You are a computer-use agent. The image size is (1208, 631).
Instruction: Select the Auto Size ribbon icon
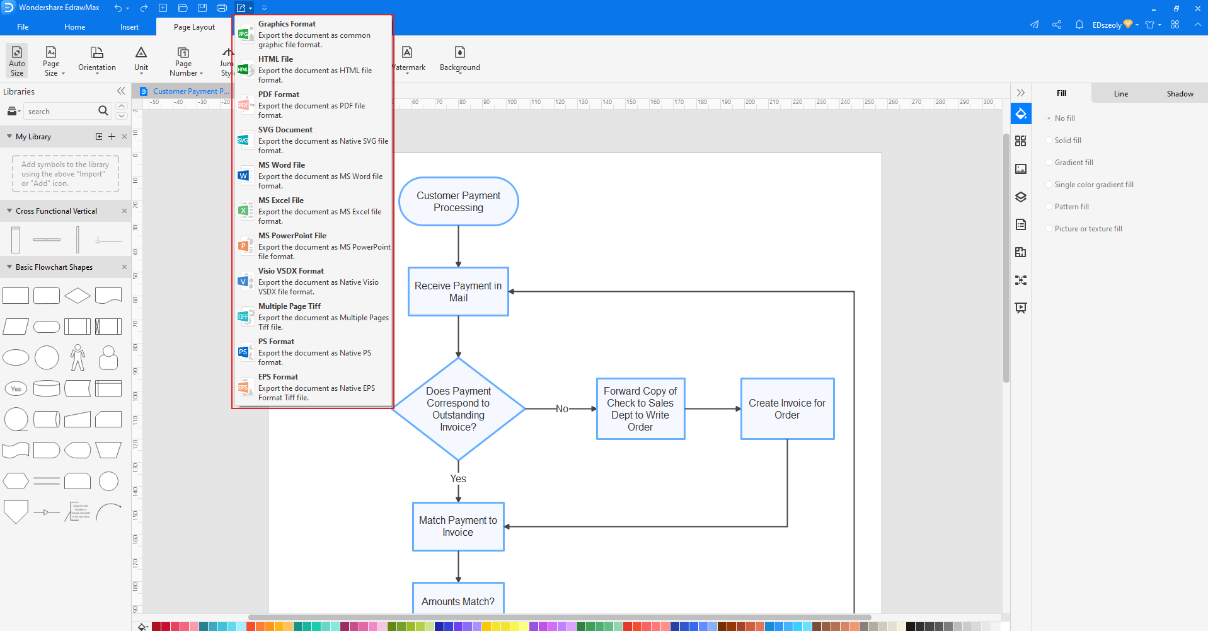pyautogui.click(x=16, y=60)
